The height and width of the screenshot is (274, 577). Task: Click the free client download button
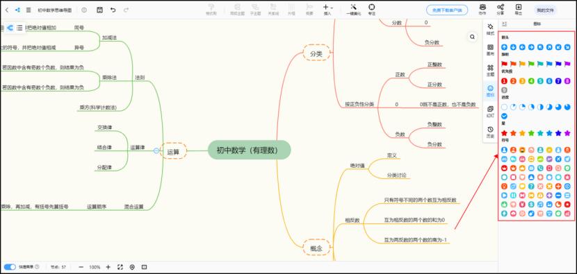447,10
